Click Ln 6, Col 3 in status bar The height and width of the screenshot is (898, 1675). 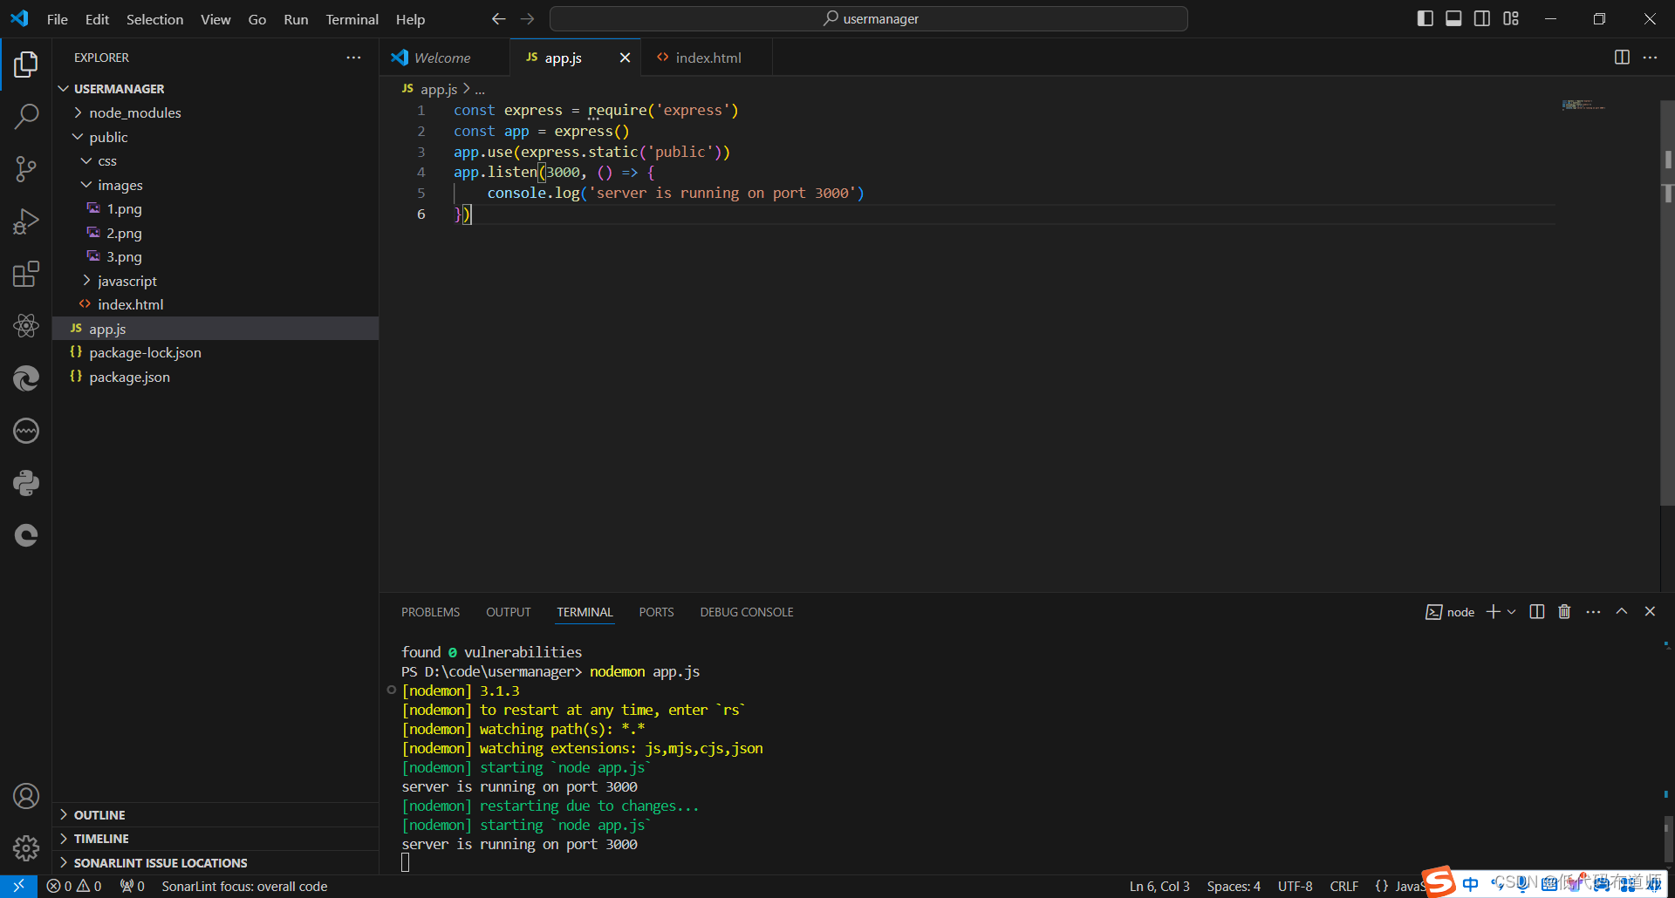1159,886
